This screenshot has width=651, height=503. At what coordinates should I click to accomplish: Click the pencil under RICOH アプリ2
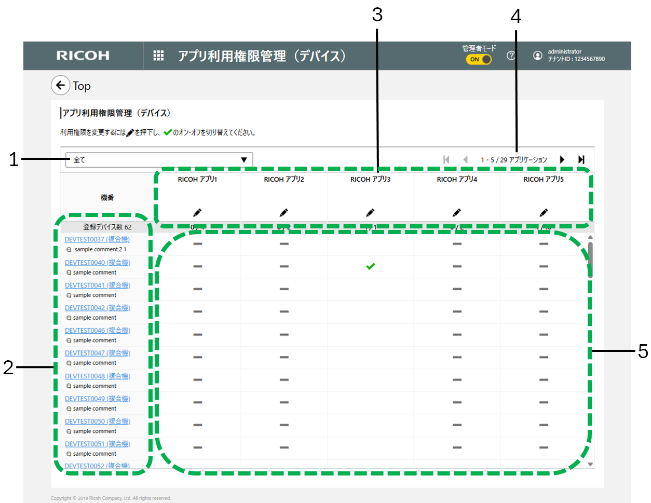[283, 212]
